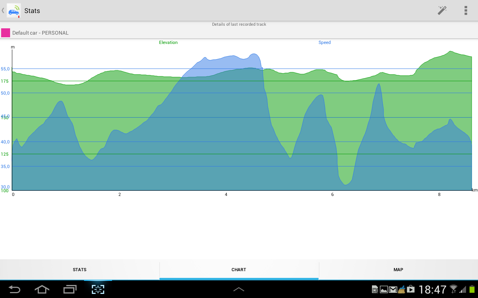Open the overflow menu
The image size is (478, 298).
466,10
